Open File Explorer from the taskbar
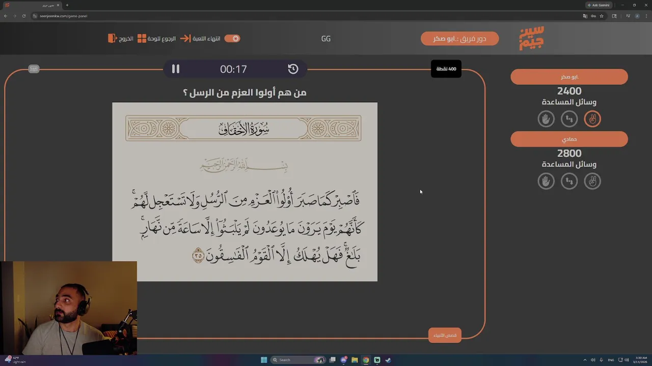Viewport: 652px width, 366px height. point(355,360)
